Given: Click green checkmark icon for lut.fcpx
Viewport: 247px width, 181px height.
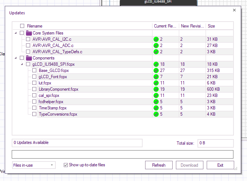Looking at the screenshot, I should [156, 83].
